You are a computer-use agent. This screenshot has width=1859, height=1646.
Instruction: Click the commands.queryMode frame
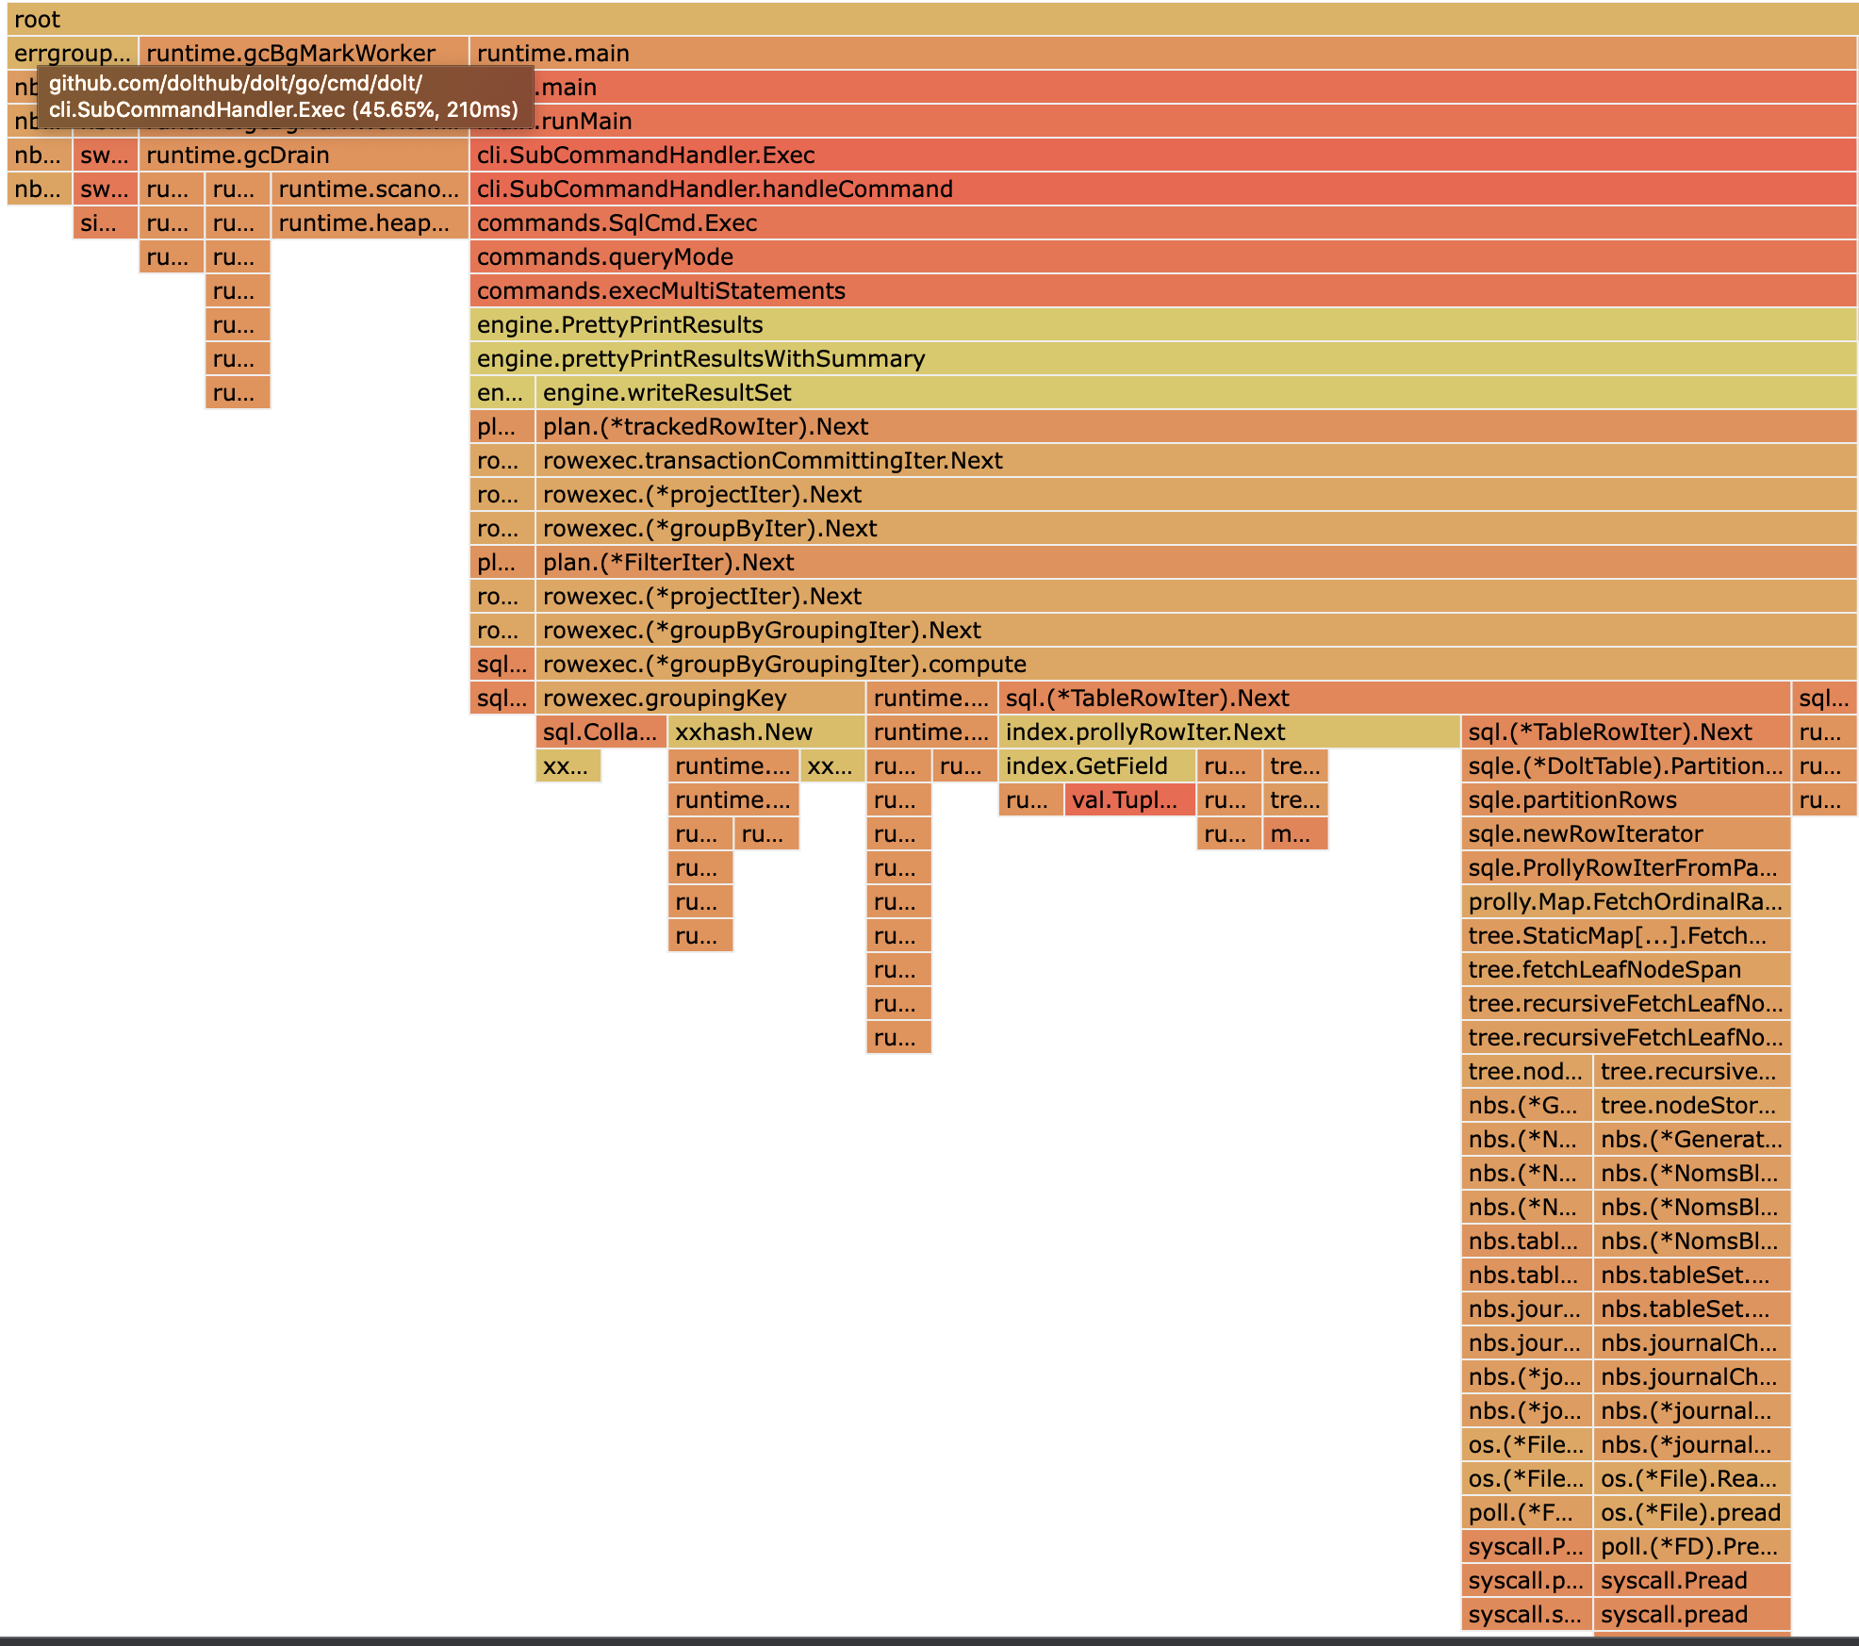pyautogui.click(x=1161, y=257)
